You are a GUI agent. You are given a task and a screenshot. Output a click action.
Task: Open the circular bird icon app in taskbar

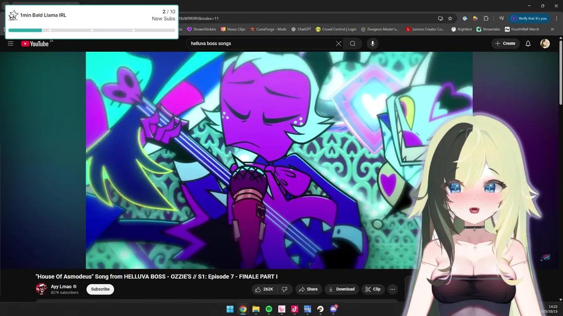click(x=321, y=309)
